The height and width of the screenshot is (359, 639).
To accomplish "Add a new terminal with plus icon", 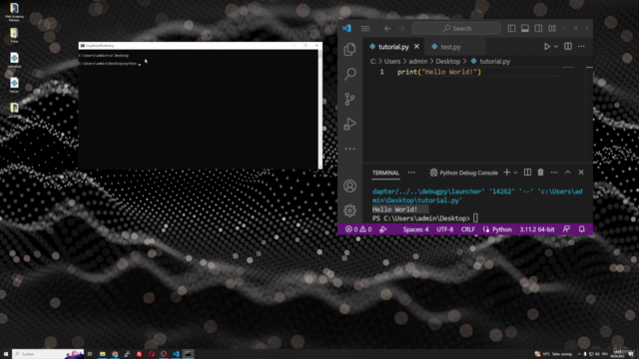I will point(506,173).
